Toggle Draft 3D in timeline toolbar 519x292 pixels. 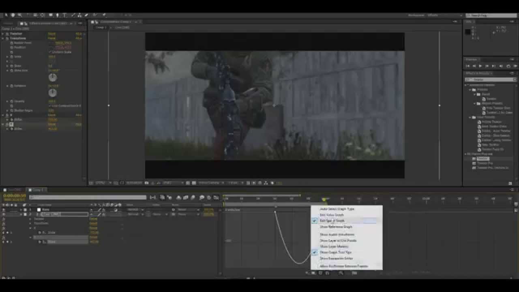169,198
